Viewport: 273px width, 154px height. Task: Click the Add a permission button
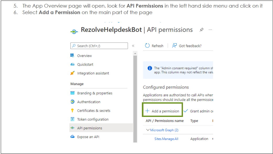tap(162, 111)
